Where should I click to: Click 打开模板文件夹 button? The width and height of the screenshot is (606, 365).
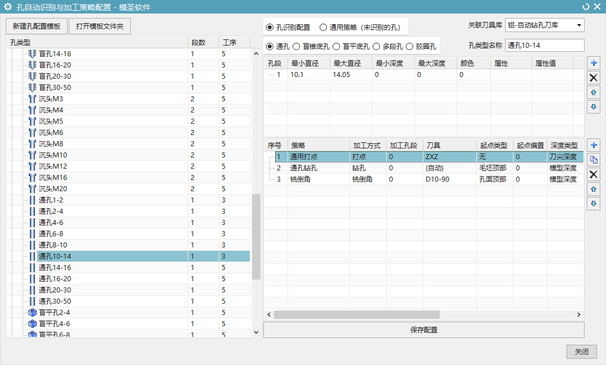pos(100,26)
